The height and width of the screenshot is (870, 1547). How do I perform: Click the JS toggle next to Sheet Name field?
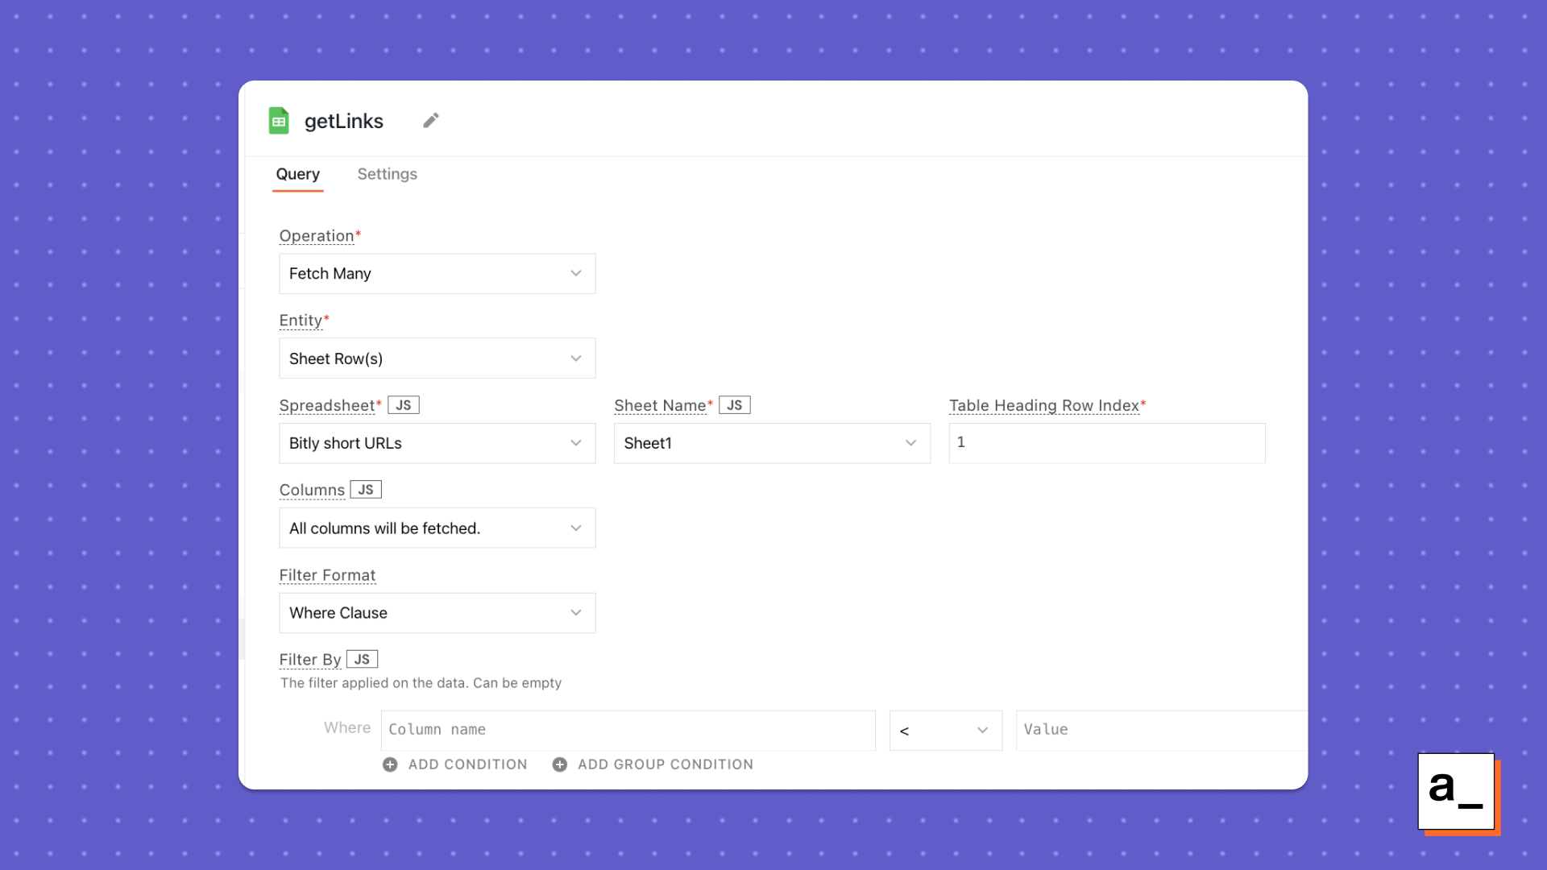[733, 404]
